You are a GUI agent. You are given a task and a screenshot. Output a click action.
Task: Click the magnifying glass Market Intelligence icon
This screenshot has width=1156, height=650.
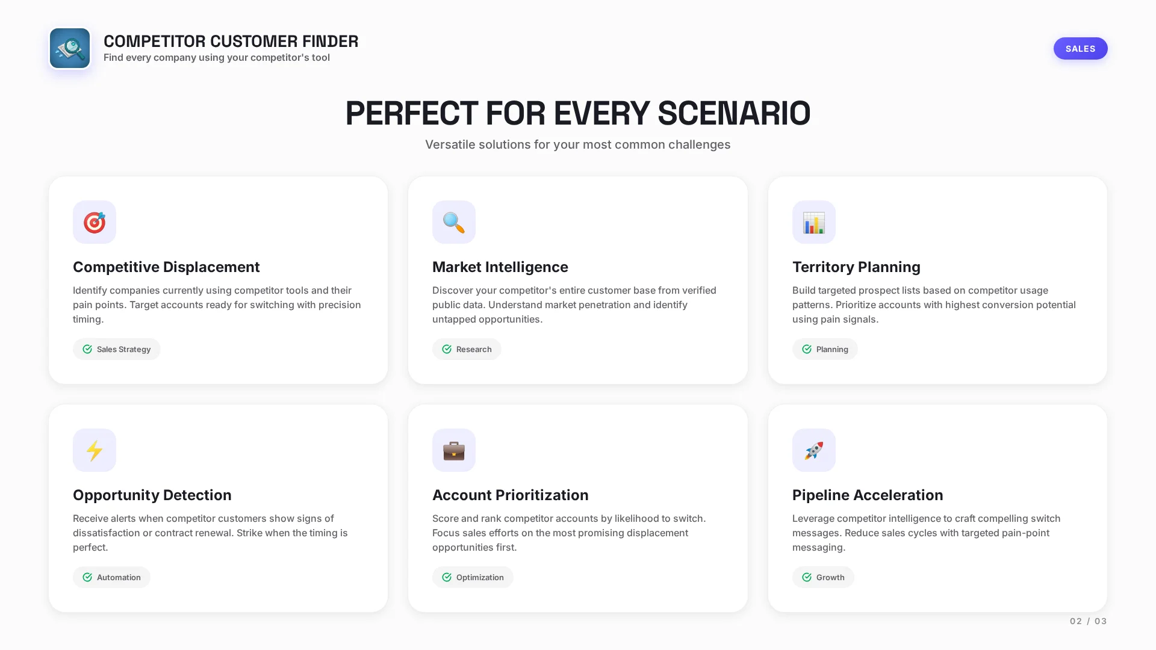[454, 222]
